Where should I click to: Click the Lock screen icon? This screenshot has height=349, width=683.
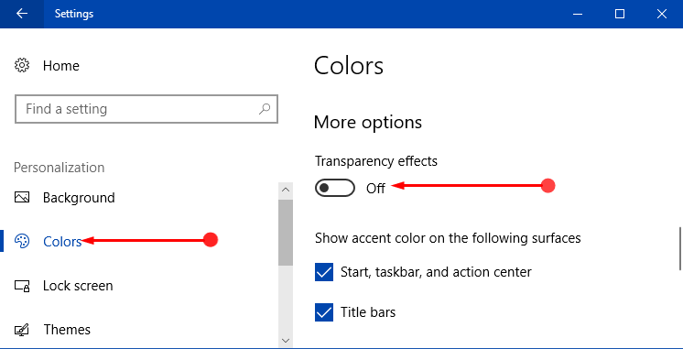(22, 286)
